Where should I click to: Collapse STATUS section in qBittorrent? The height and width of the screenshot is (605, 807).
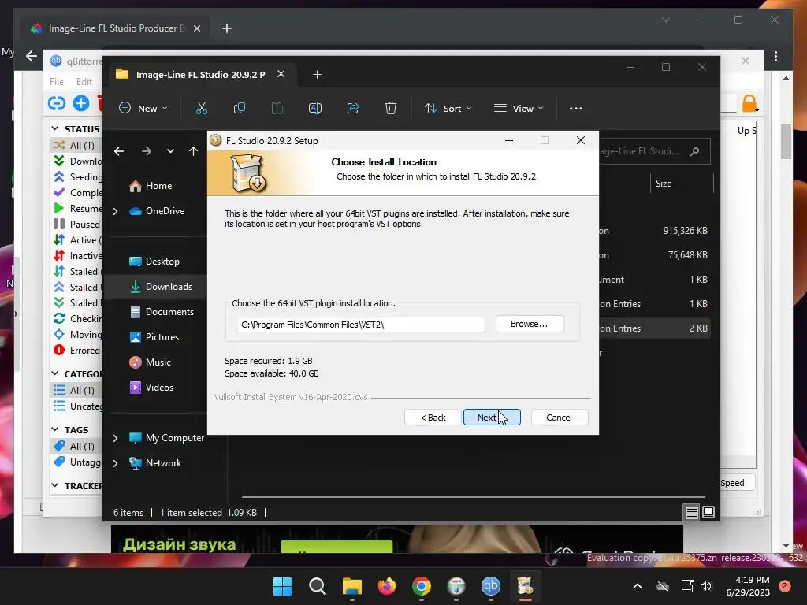pos(55,128)
